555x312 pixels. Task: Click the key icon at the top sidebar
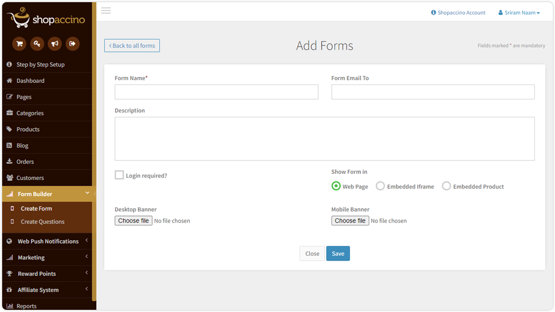(x=37, y=43)
